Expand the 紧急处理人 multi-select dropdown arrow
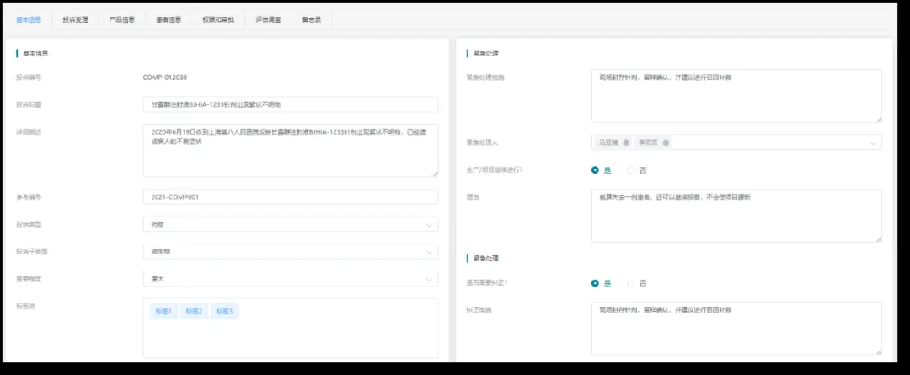The image size is (910, 375). point(873,142)
